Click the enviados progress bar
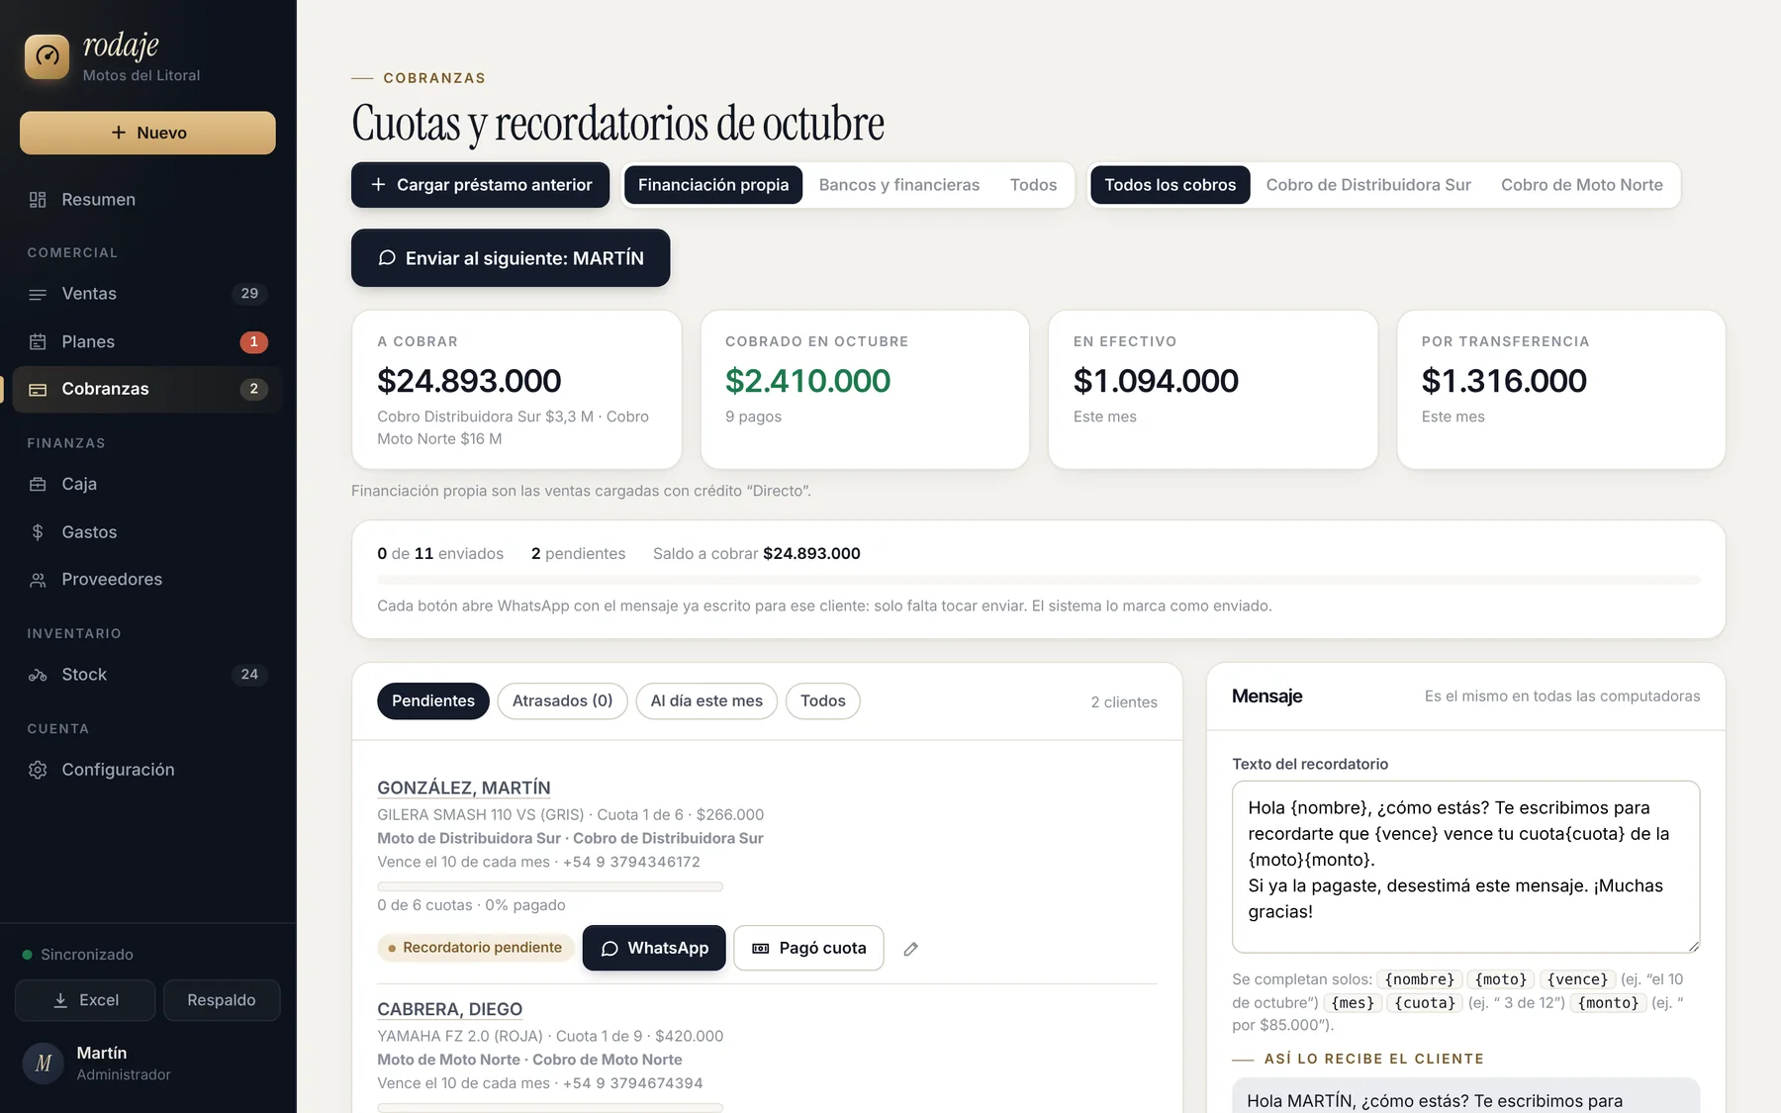 pos(1038,580)
